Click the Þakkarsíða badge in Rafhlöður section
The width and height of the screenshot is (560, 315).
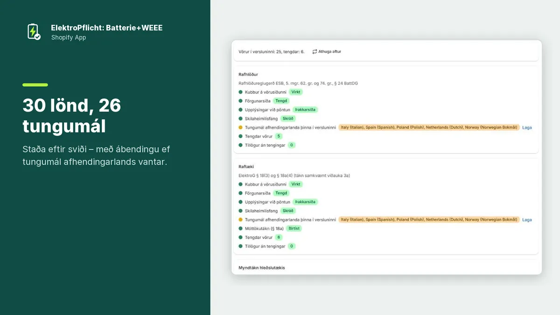(x=305, y=110)
